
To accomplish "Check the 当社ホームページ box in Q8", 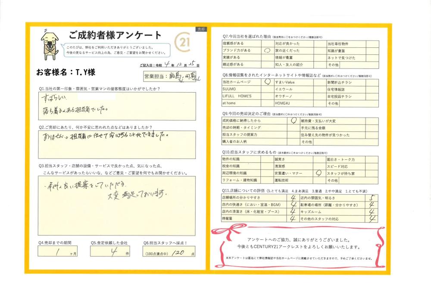I will (267, 81).
